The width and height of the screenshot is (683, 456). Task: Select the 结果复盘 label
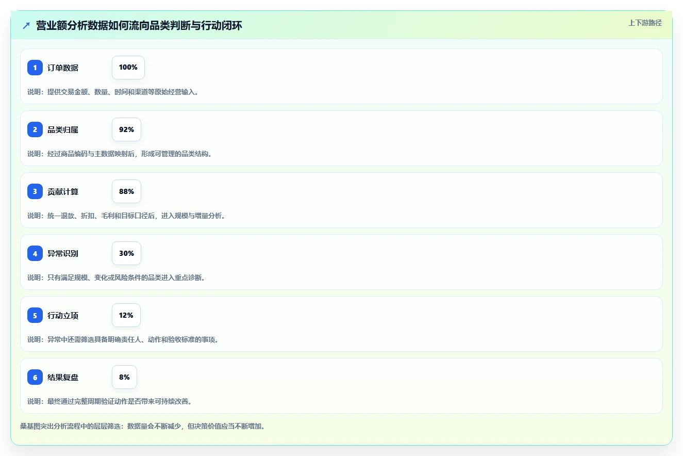tap(63, 377)
